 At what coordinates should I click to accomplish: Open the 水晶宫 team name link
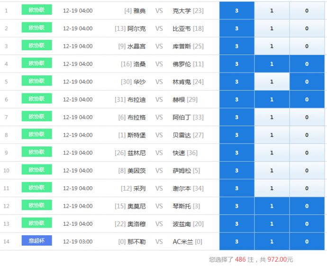136,46
